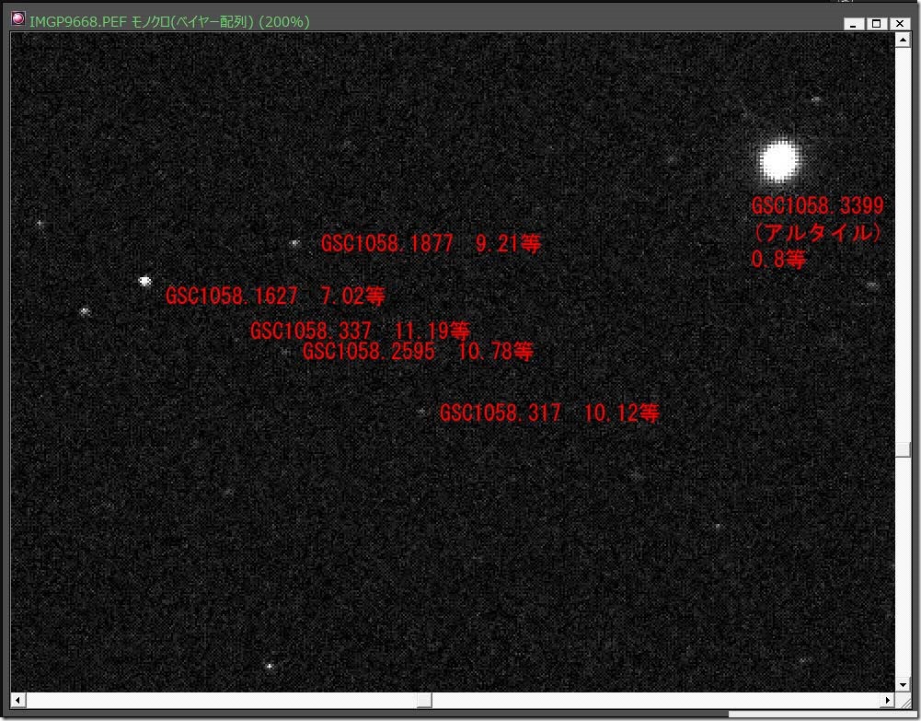The width and height of the screenshot is (921, 721).
Task: Click the horizontal scrollbar right arrow
Action: pos(888,700)
